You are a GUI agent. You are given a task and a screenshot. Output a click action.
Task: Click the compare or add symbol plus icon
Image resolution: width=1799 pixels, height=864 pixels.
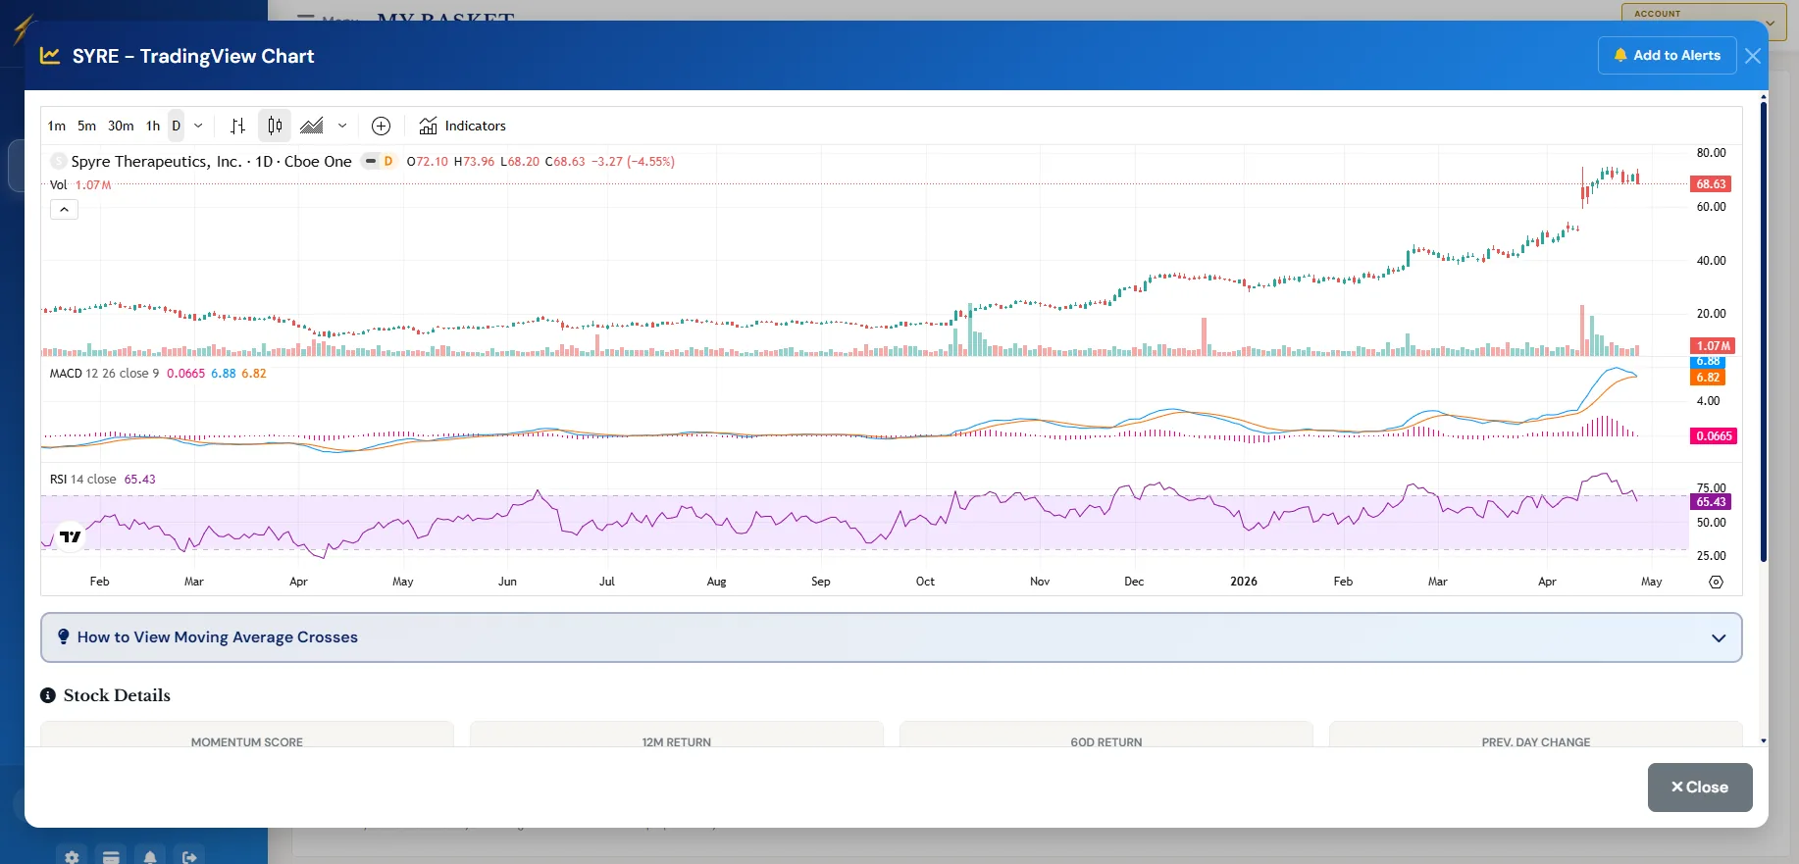tap(382, 126)
